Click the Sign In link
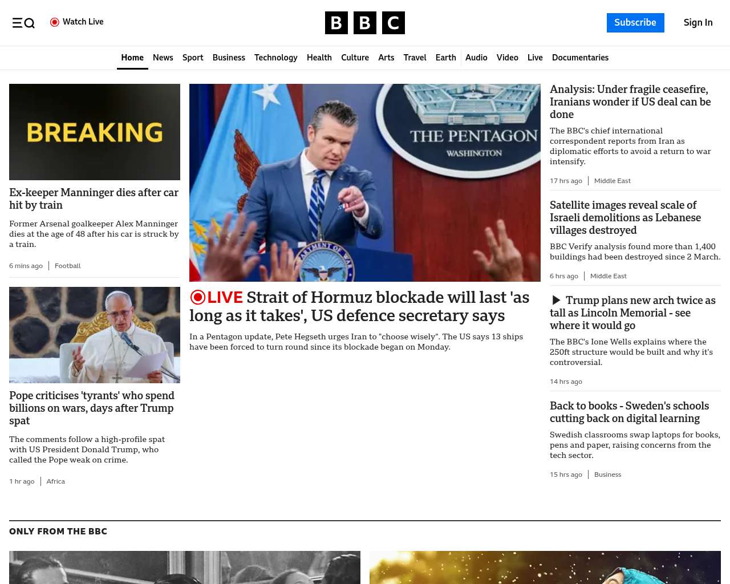730x584 pixels. pos(697,23)
